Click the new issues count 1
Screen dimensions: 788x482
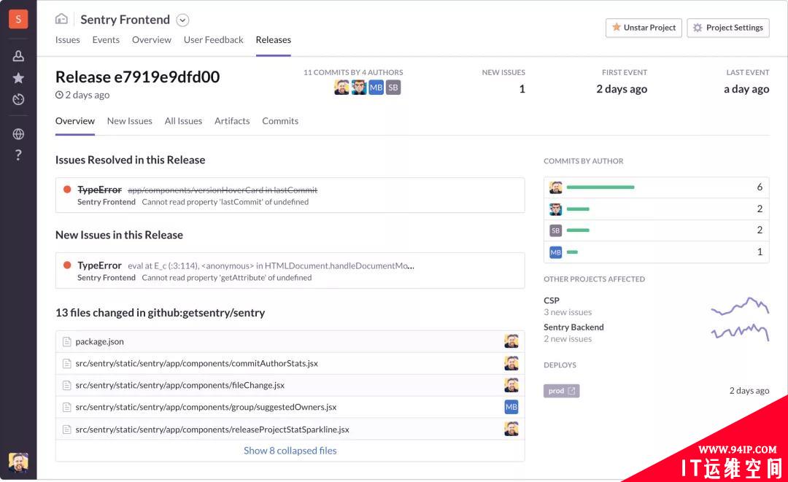pos(522,89)
